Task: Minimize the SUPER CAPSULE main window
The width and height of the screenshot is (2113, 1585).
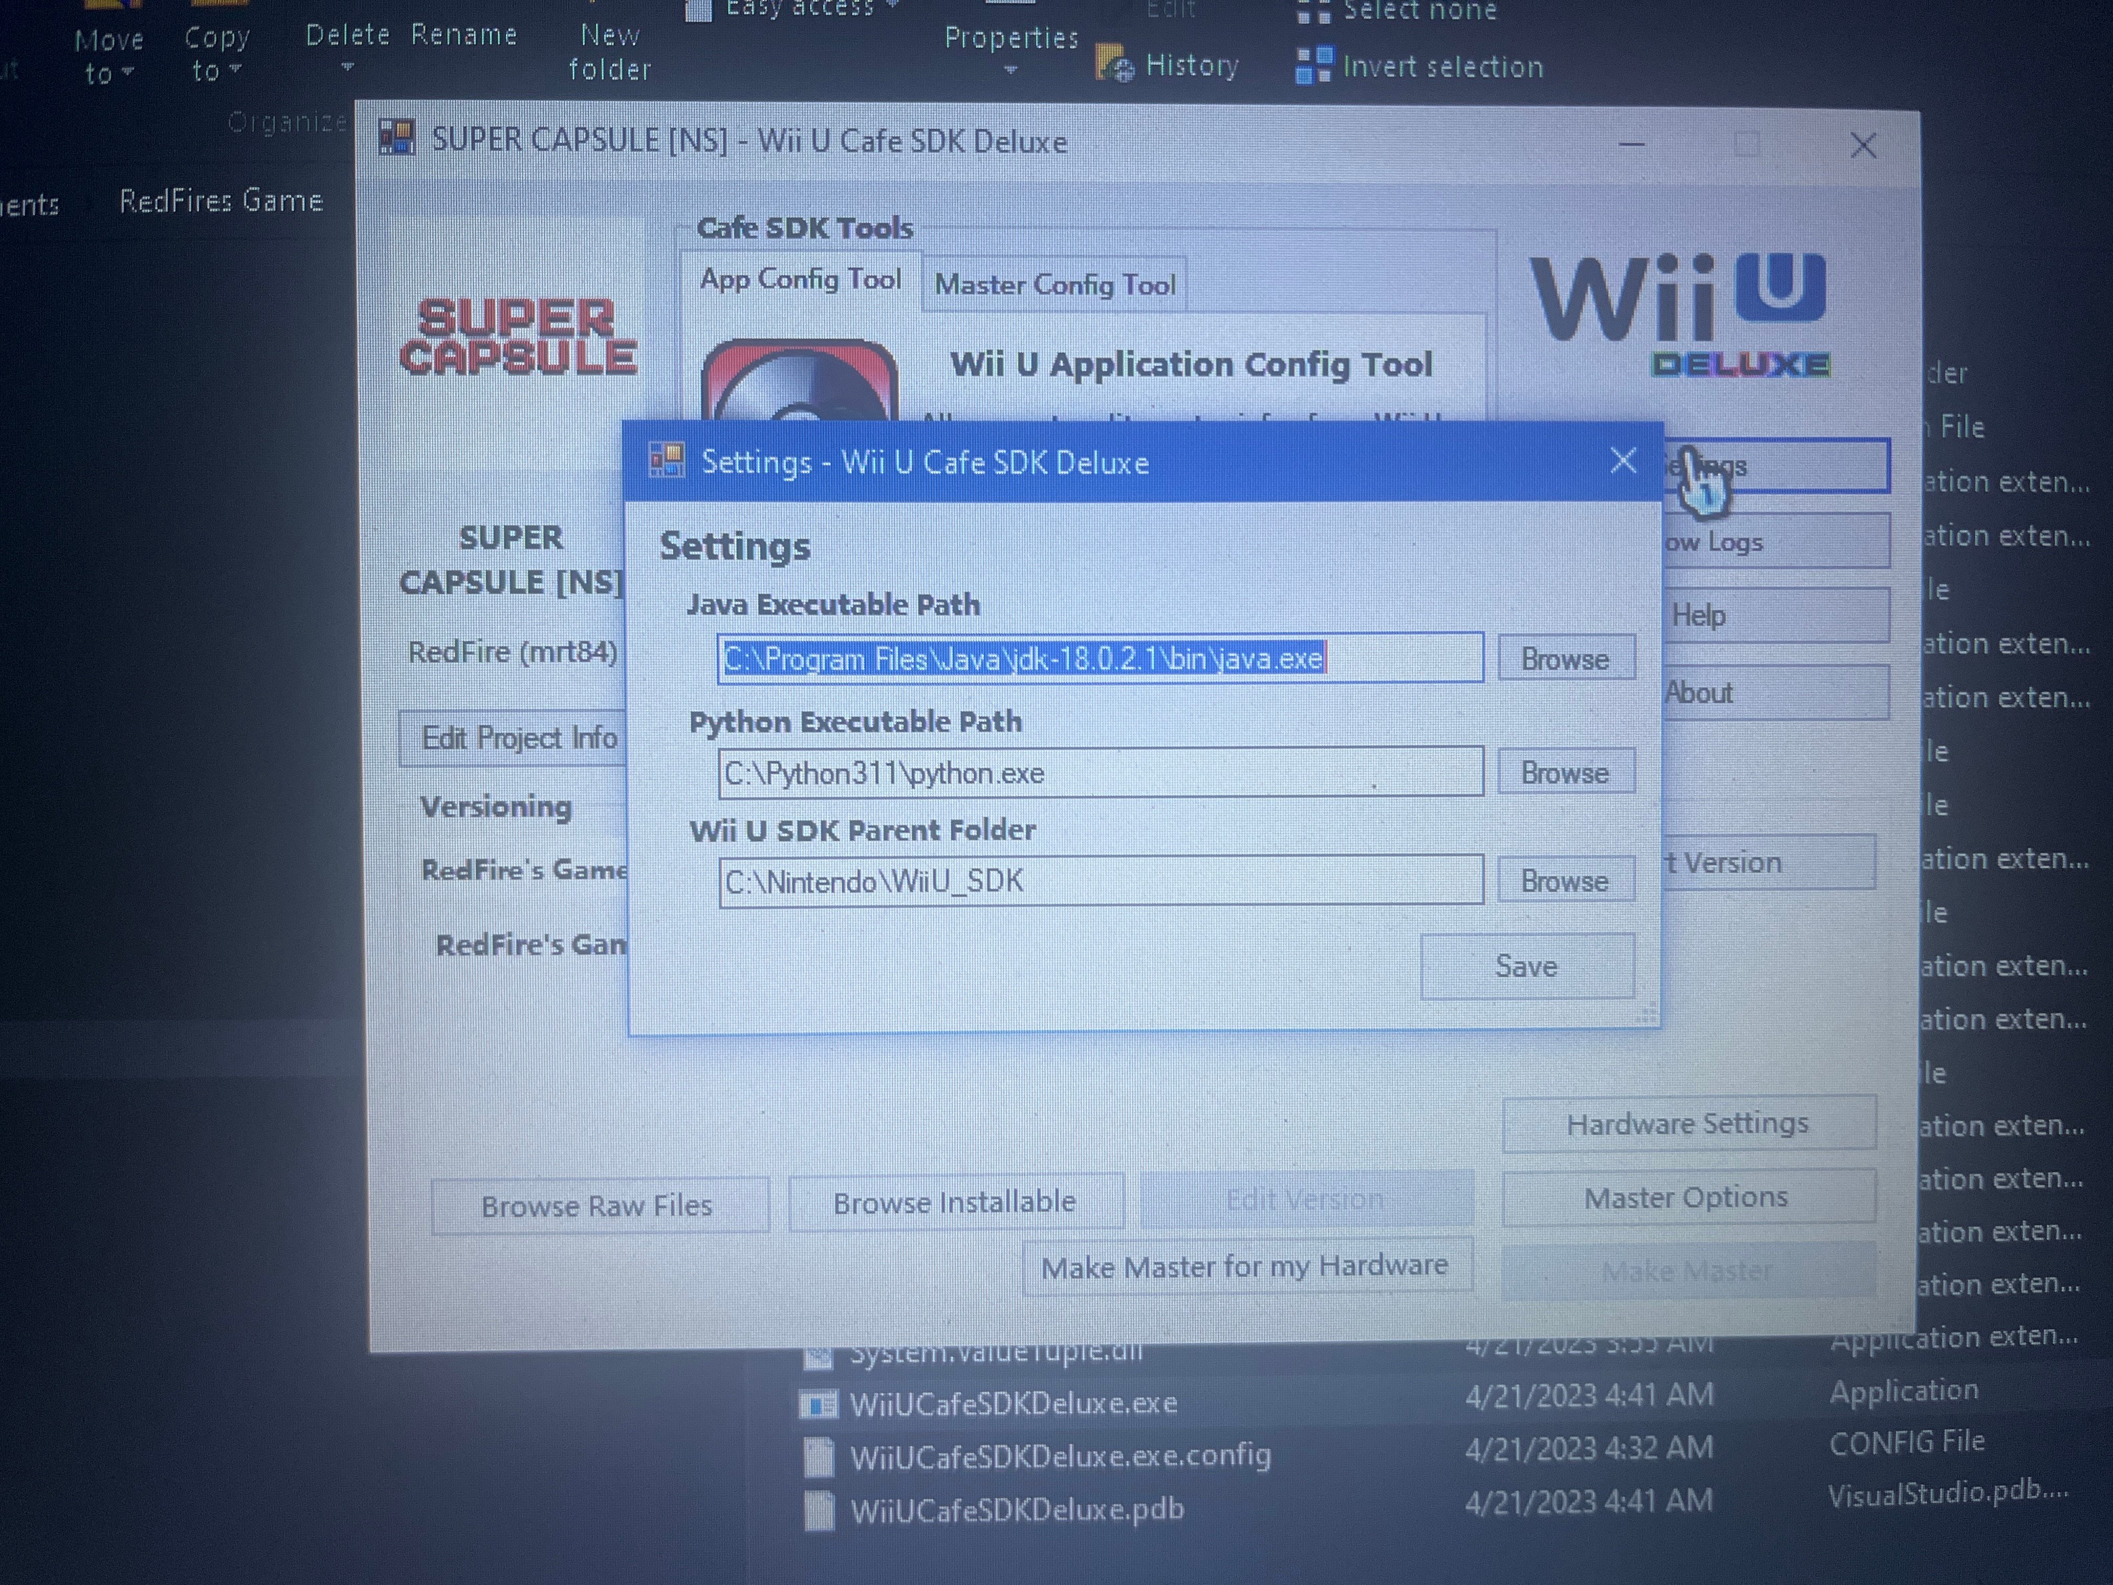Action: click(1631, 145)
